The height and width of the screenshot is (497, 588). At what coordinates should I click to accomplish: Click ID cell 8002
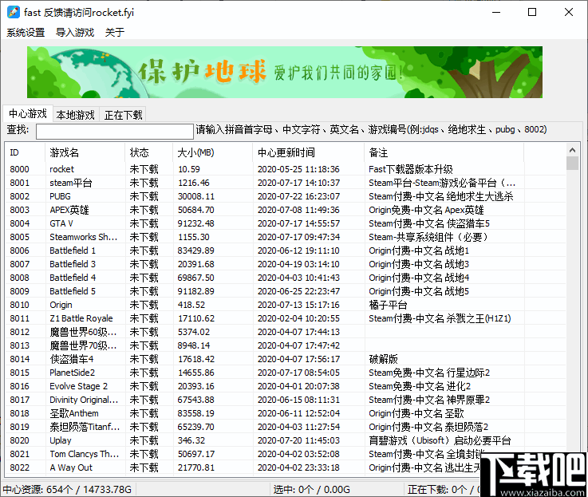(19, 196)
